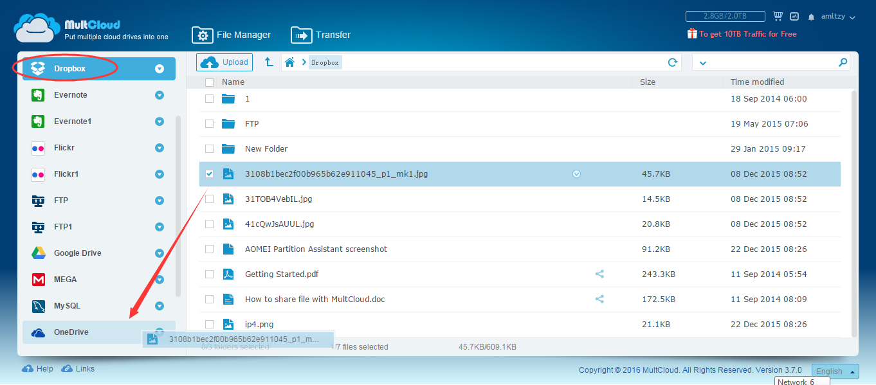Image resolution: width=876 pixels, height=385 pixels.
Task: Click the Flickr icon in sidebar
Action: click(38, 148)
